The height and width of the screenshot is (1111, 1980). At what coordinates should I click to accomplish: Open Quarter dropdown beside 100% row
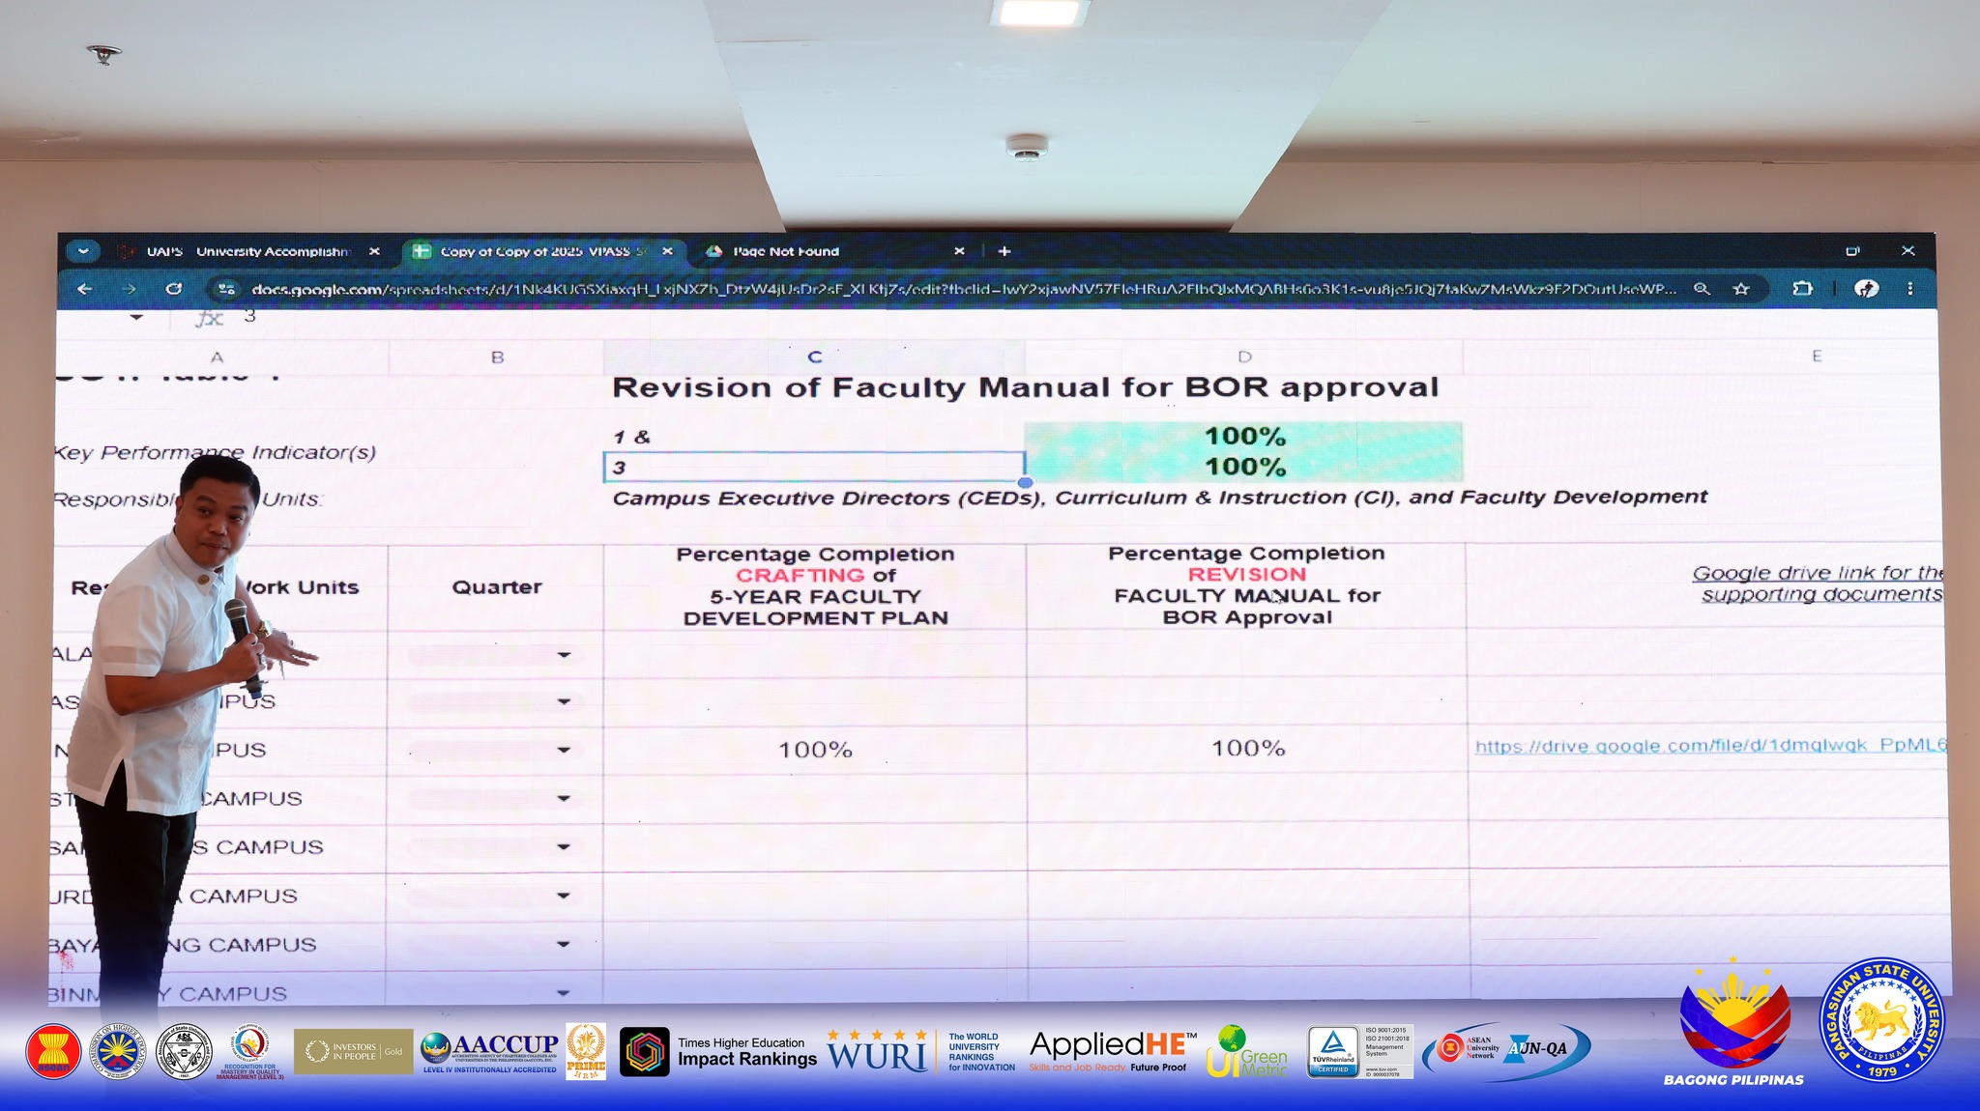(x=564, y=750)
